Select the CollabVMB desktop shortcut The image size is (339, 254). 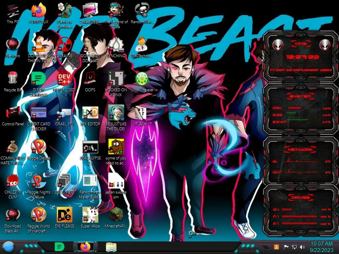(90, 13)
